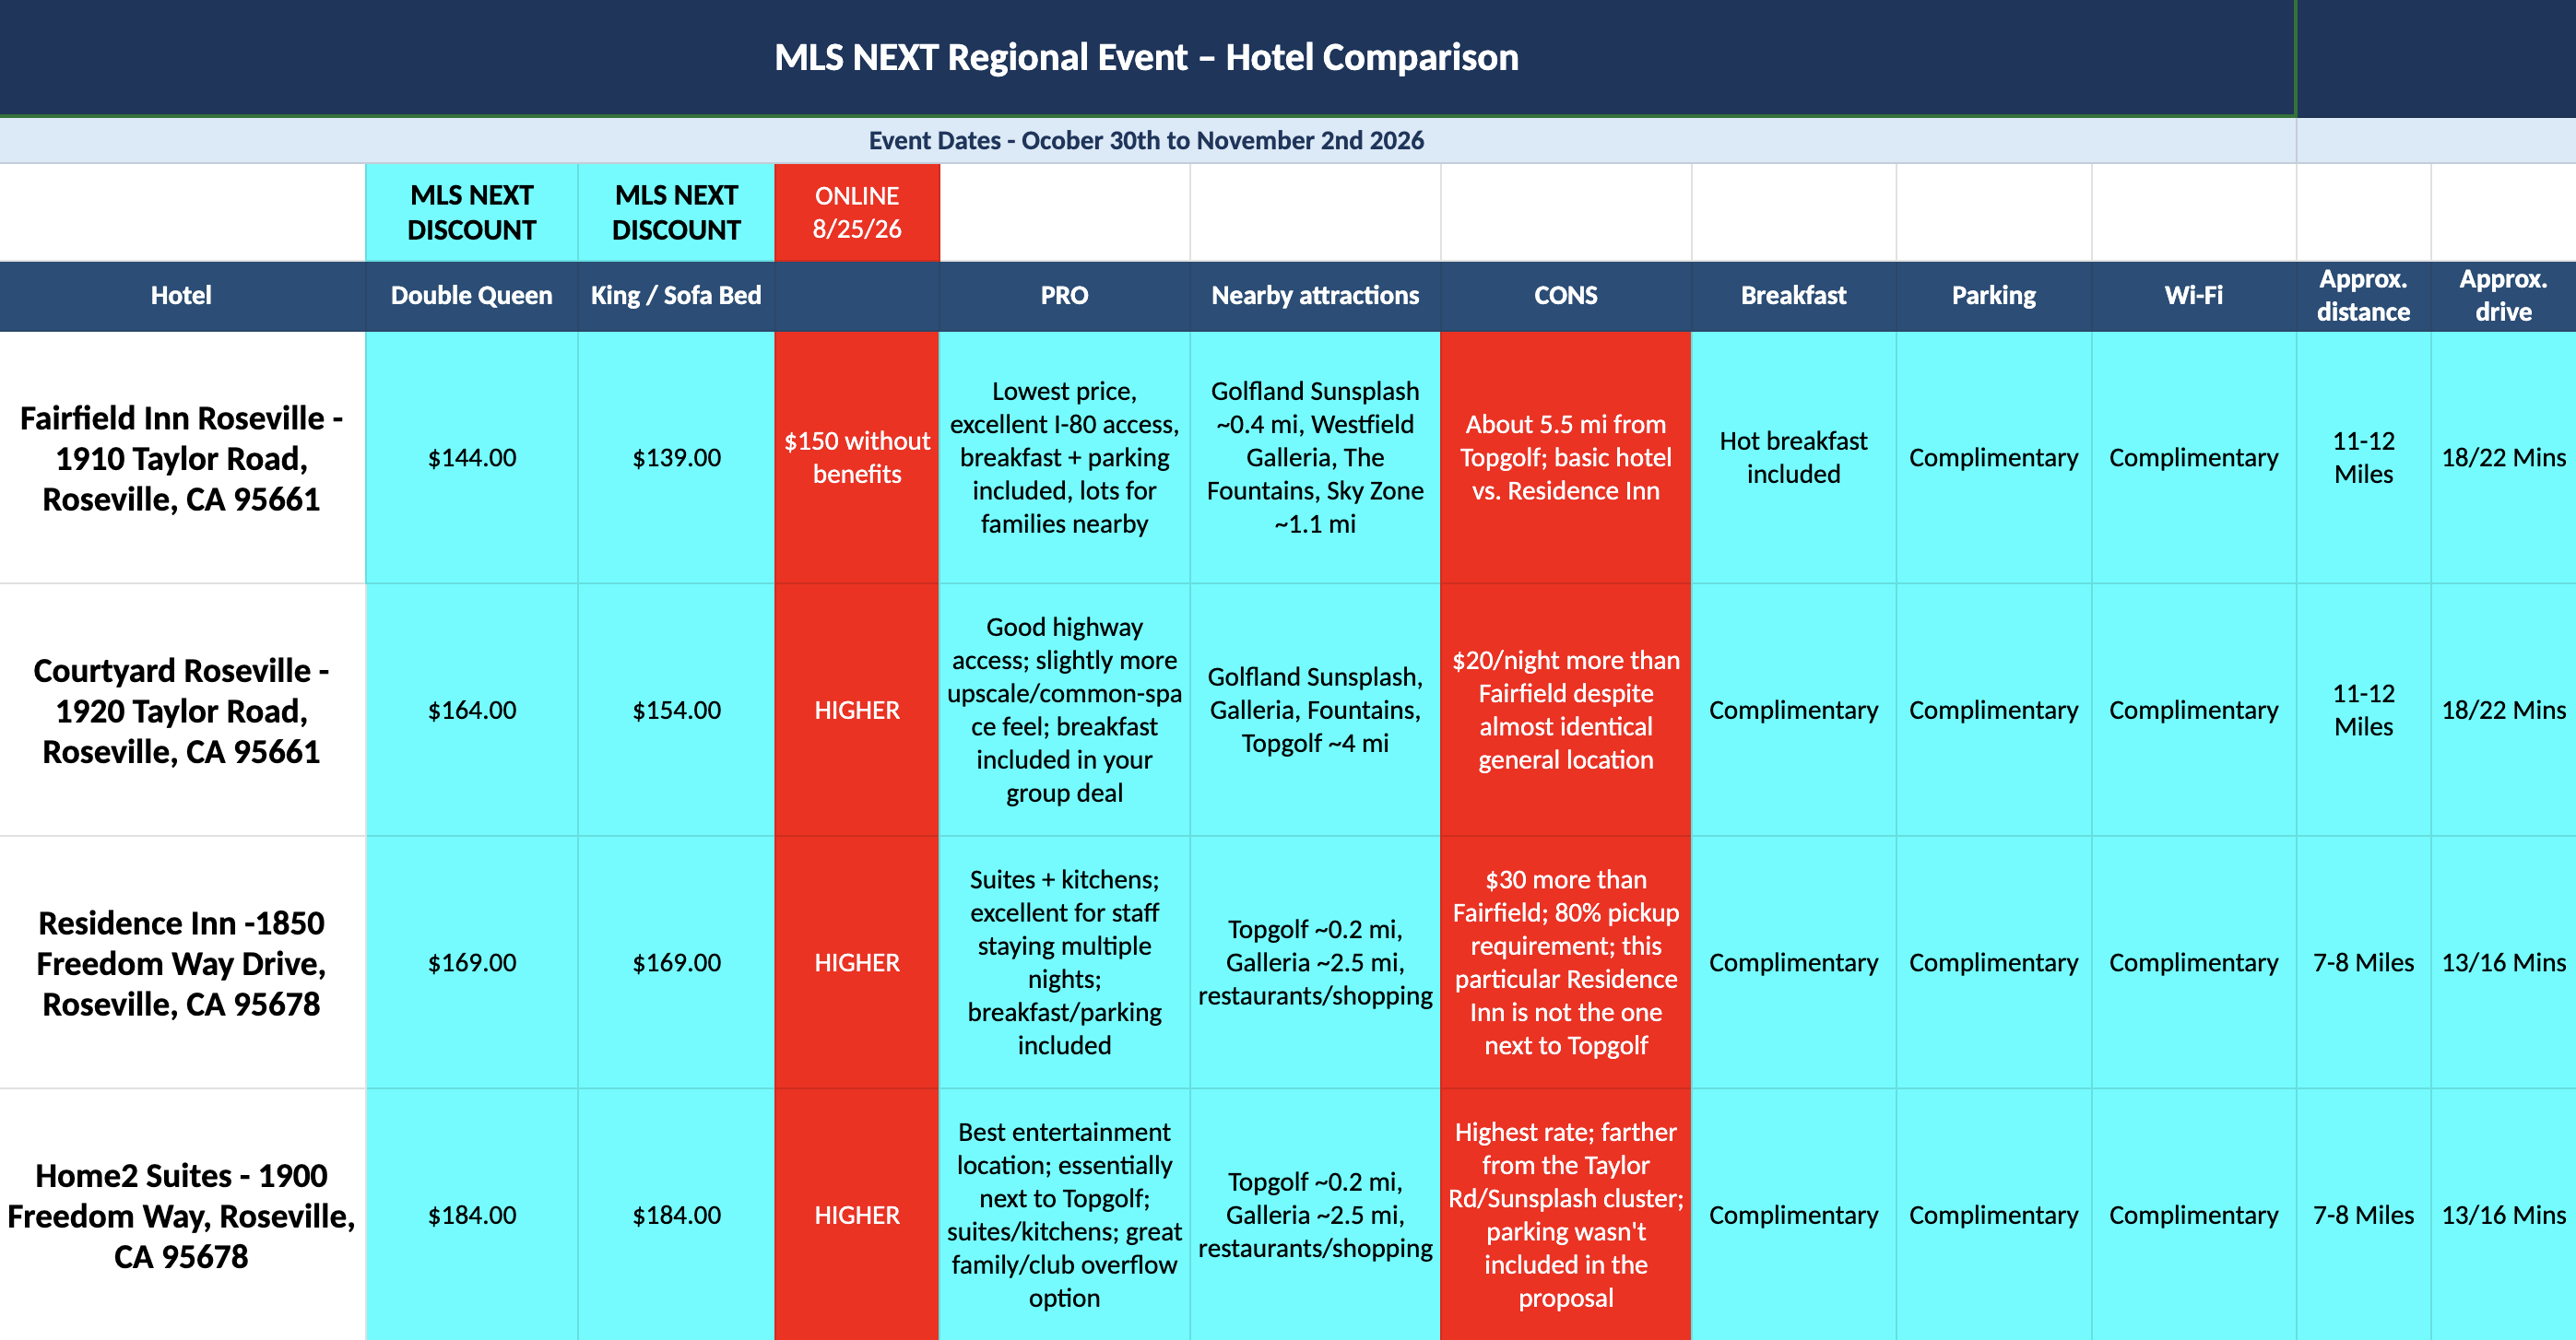Viewport: 2576px width, 1340px height.
Task: Click Fairfield's Double Queen rate '$144.00'
Action: click(x=472, y=458)
